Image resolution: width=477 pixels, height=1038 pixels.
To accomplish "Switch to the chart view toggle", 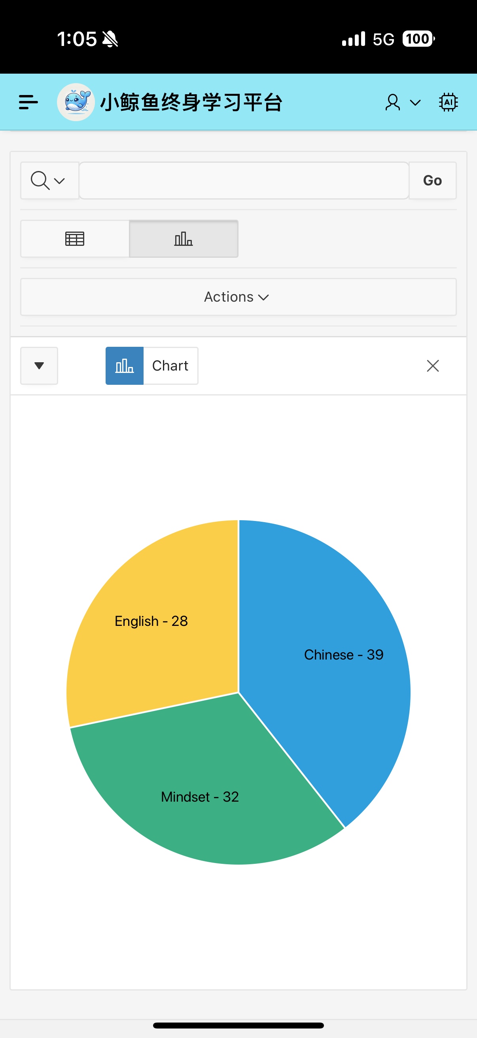I will [x=184, y=239].
